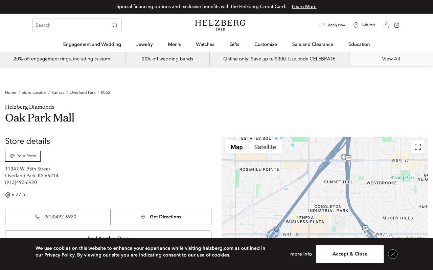Click the Your Store button
This screenshot has height=270, width=433.
pyautogui.click(x=23, y=156)
